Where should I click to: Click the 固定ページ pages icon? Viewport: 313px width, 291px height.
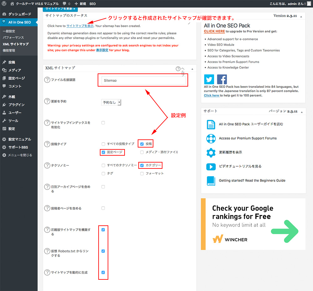4,78
